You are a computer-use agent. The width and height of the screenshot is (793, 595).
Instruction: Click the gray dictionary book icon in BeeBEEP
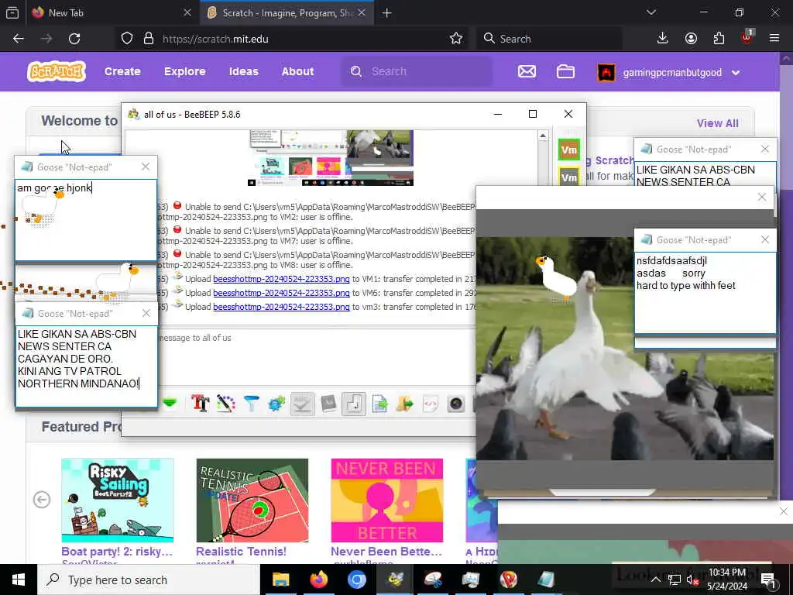[x=328, y=404]
